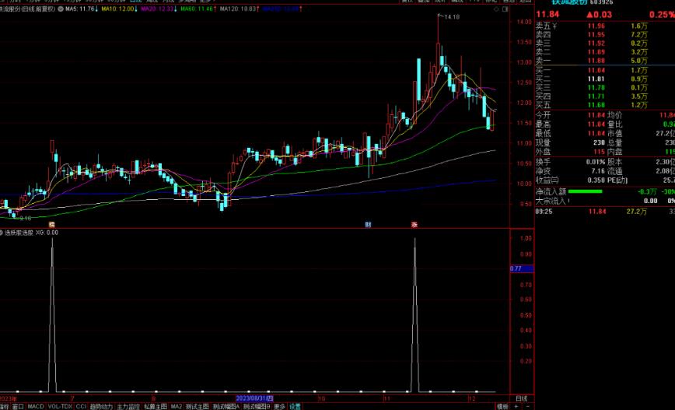675x410 pixels.
Task: Click the stock code 603926
Action: click(601, 2)
